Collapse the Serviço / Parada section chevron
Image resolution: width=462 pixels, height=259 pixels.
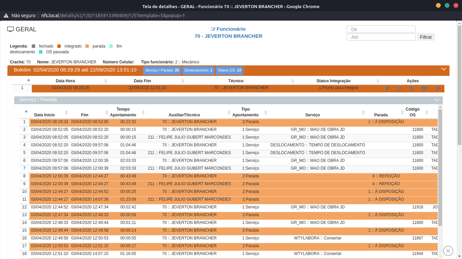pyautogui.click(x=437, y=100)
